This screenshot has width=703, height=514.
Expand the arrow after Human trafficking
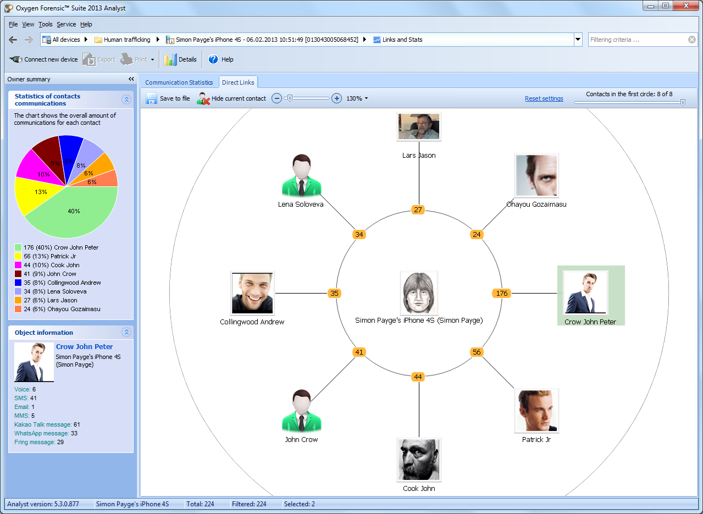[x=158, y=40]
